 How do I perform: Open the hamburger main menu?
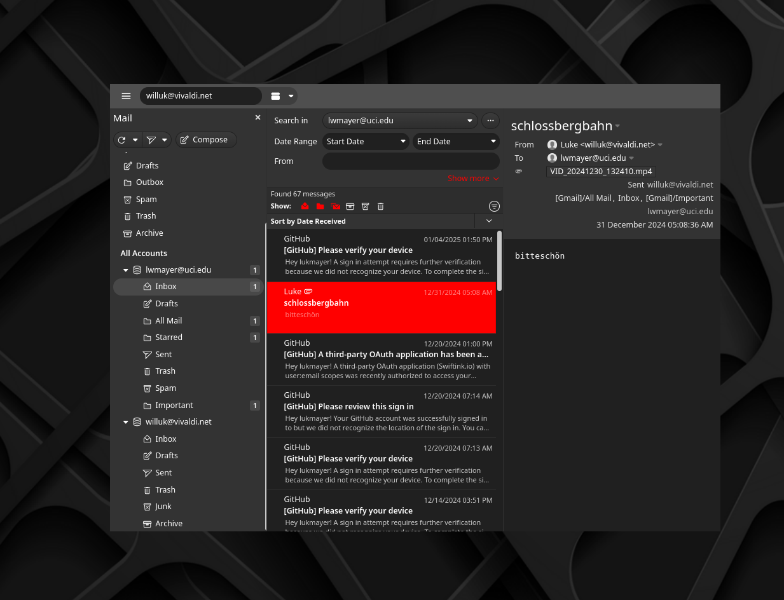coord(126,96)
